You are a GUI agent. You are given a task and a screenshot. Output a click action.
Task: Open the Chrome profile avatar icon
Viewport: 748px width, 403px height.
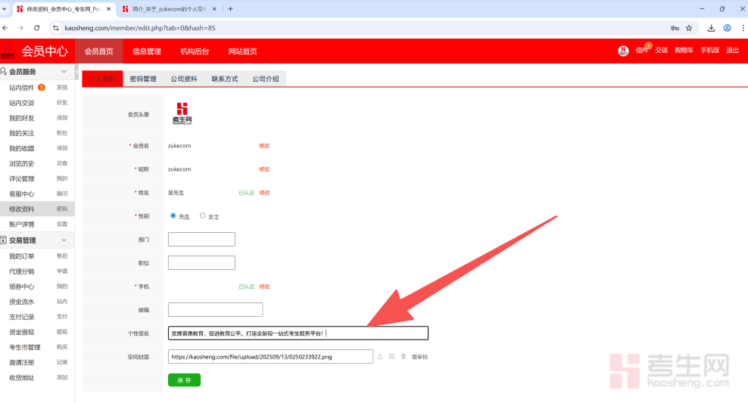click(728, 28)
